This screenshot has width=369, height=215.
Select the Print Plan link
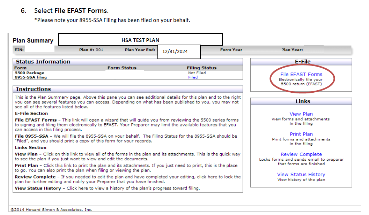pyautogui.click(x=301, y=134)
